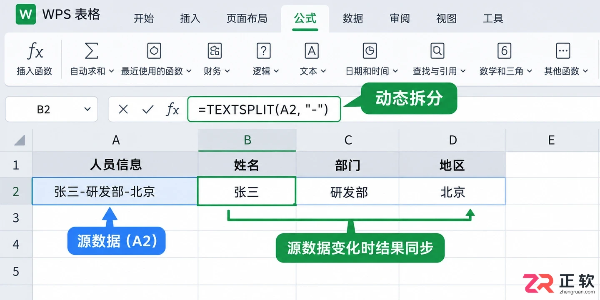Viewport: 600px width, 300px height.
Task: Select column A header
Action: click(x=115, y=140)
